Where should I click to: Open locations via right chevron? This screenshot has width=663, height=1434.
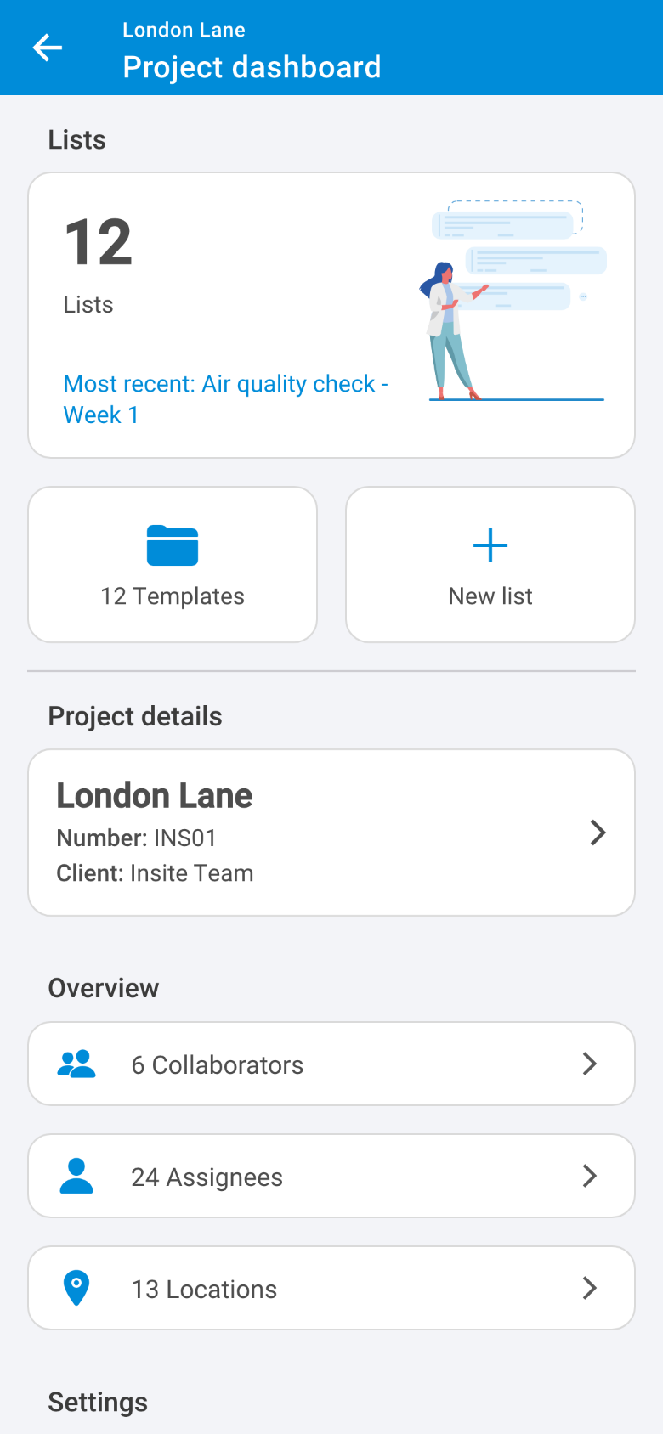pos(589,1288)
